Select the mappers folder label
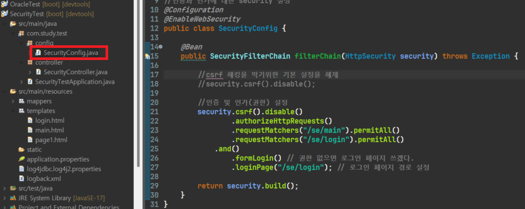Viewport: 525px width, 209px height. (39, 101)
